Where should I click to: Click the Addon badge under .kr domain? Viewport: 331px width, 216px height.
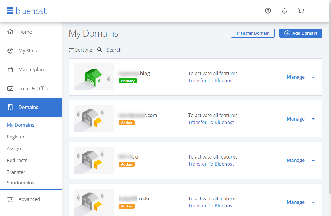(126, 164)
